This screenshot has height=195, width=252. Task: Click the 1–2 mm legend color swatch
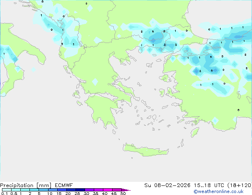tap(25, 190)
